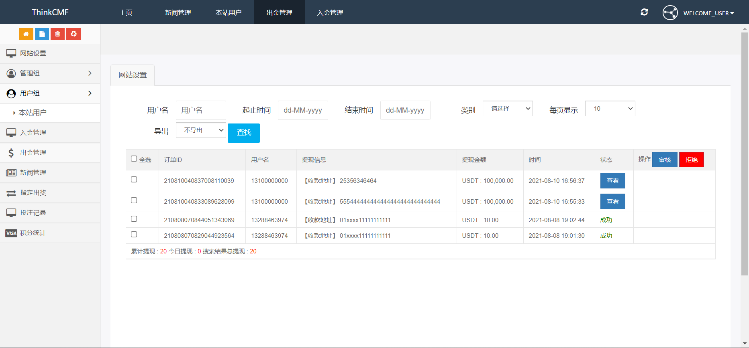Click the ThinkCMF brand link
Screen dimensions: 749x348
[x=50, y=12]
